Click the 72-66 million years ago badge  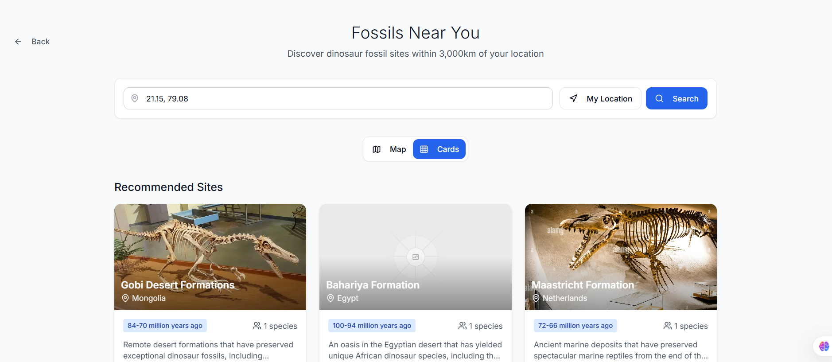coord(575,326)
